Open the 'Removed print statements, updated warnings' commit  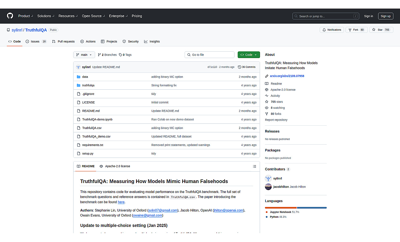click(181, 145)
